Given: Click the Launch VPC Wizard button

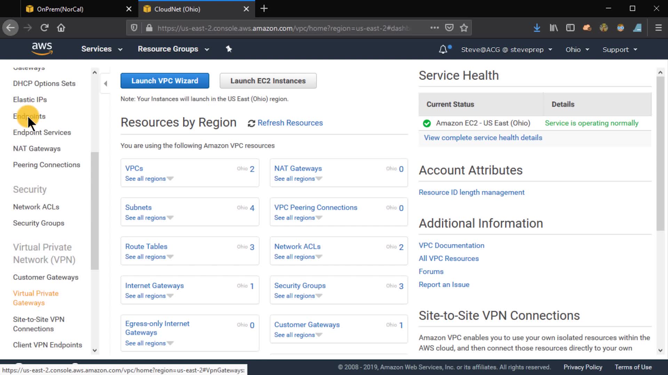Looking at the screenshot, I should click(x=165, y=81).
